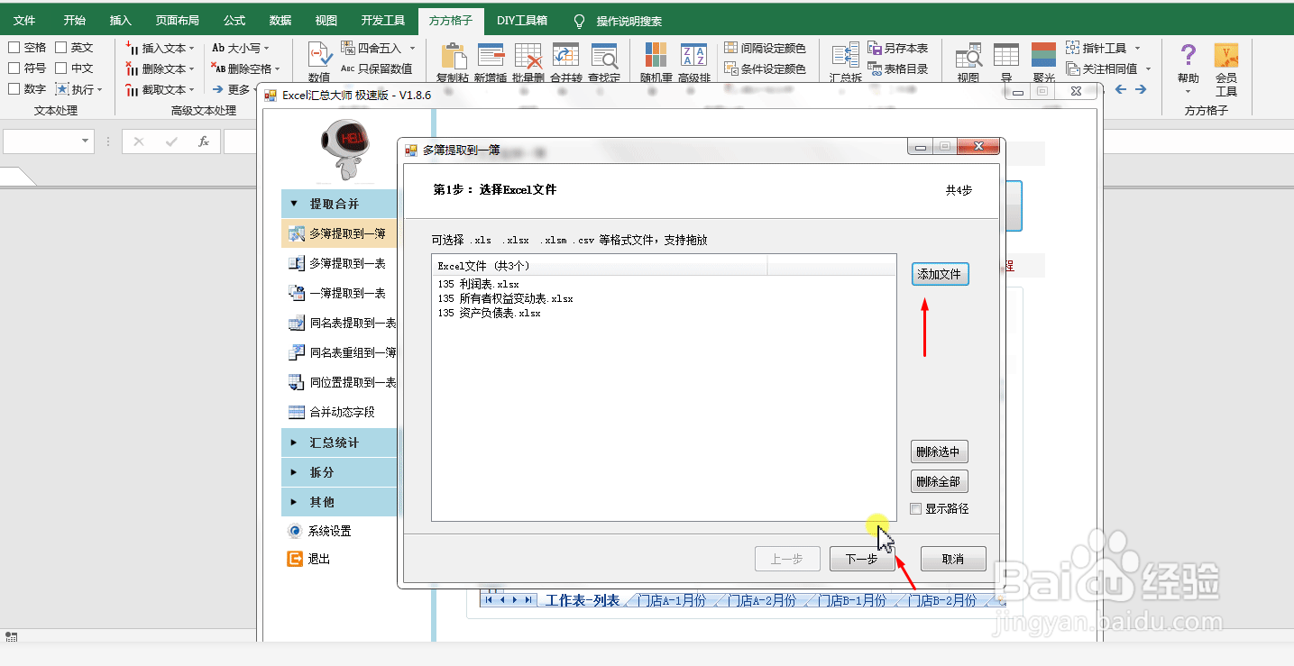The image size is (1294, 666).
Task: Enable the 符号 checkbox
Action: tap(14, 68)
